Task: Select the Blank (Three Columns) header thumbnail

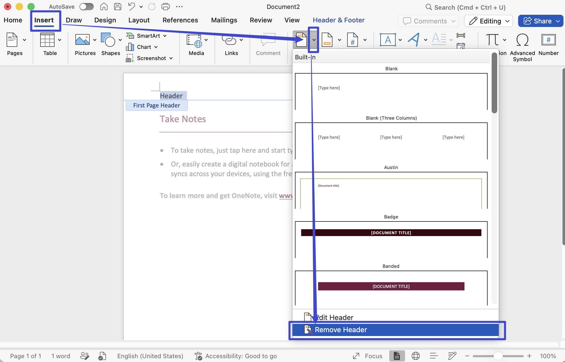Action: tap(391, 141)
